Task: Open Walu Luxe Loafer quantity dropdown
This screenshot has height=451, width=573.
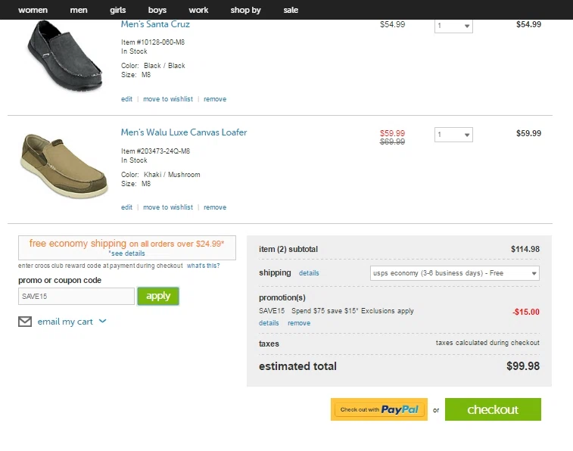Action: [x=453, y=135]
